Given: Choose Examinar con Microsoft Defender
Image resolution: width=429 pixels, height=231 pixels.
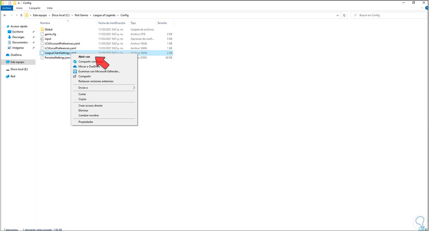Looking at the screenshot, I should pyautogui.click(x=104, y=71).
